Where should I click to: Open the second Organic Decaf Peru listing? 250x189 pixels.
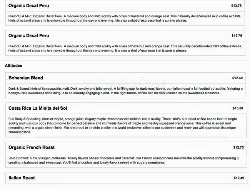(29, 36)
